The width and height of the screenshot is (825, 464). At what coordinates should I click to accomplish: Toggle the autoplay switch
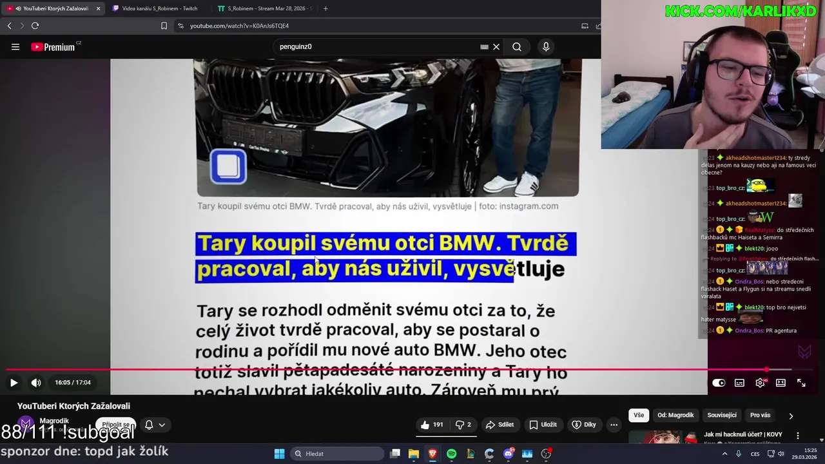click(719, 383)
